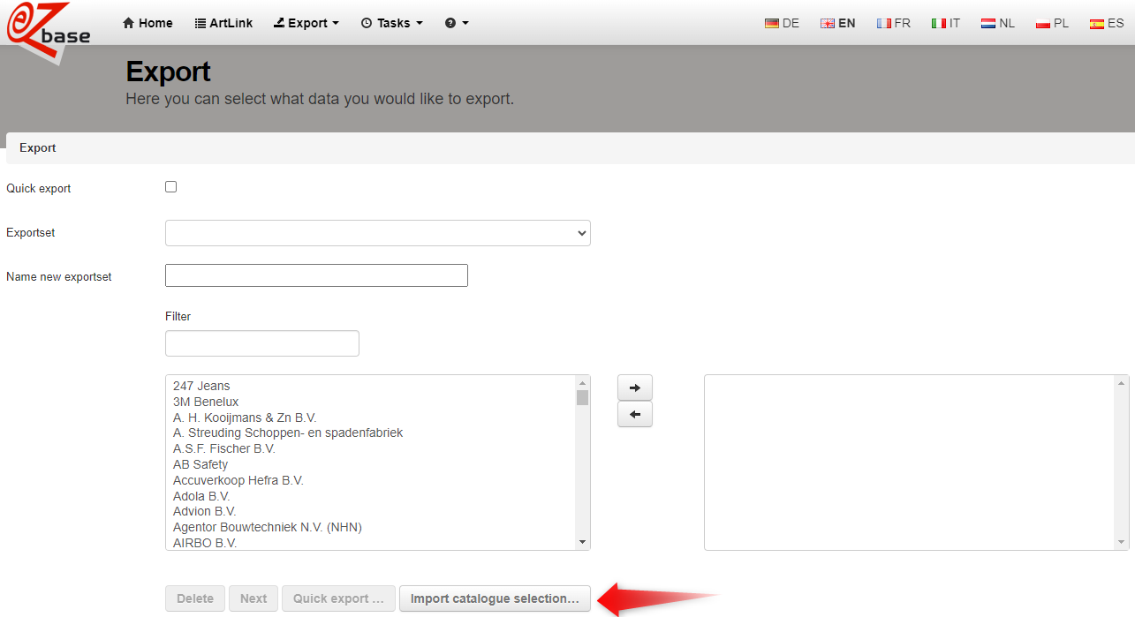The width and height of the screenshot is (1135, 617).
Task: Move selection back with left arrow button
Action: point(634,414)
